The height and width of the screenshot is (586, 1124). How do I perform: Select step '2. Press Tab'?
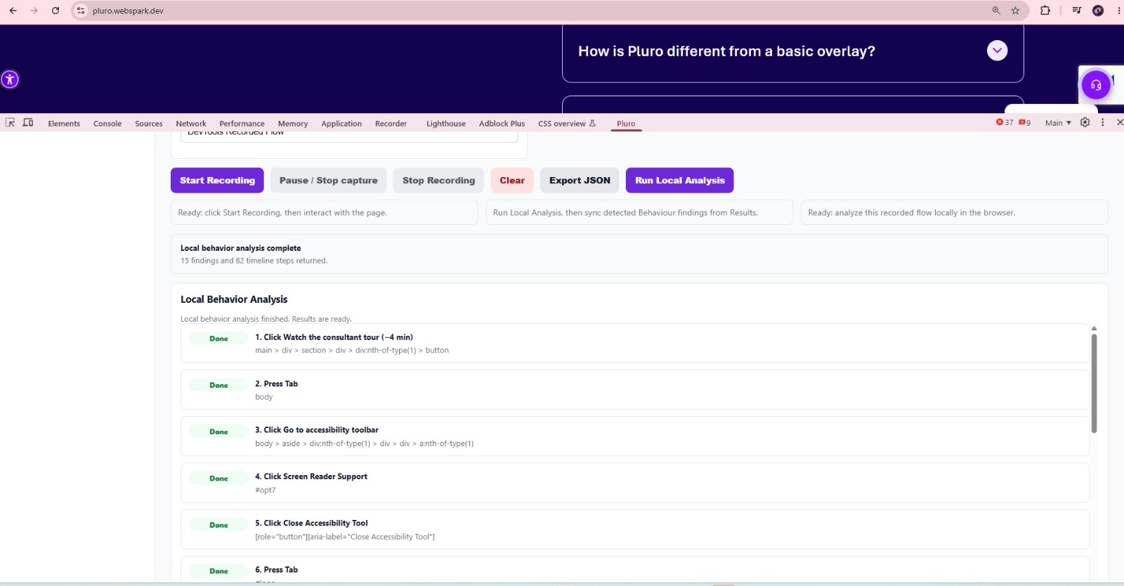point(634,389)
